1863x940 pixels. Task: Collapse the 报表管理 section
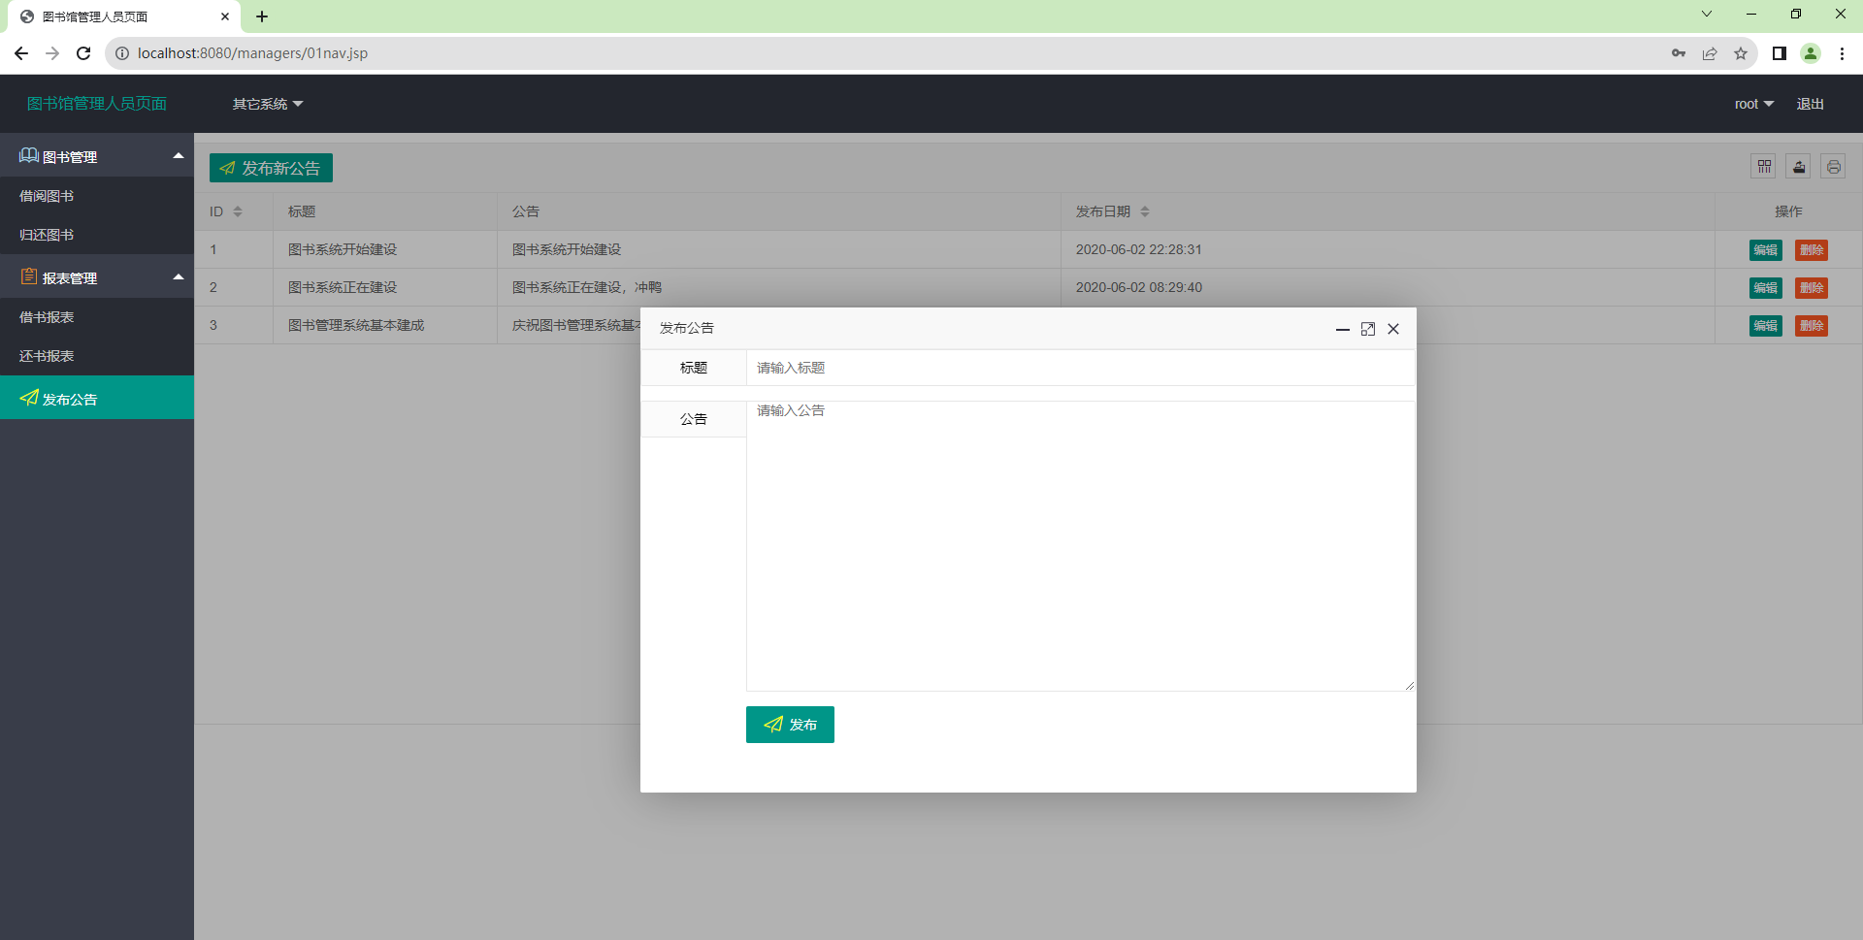(179, 276)
